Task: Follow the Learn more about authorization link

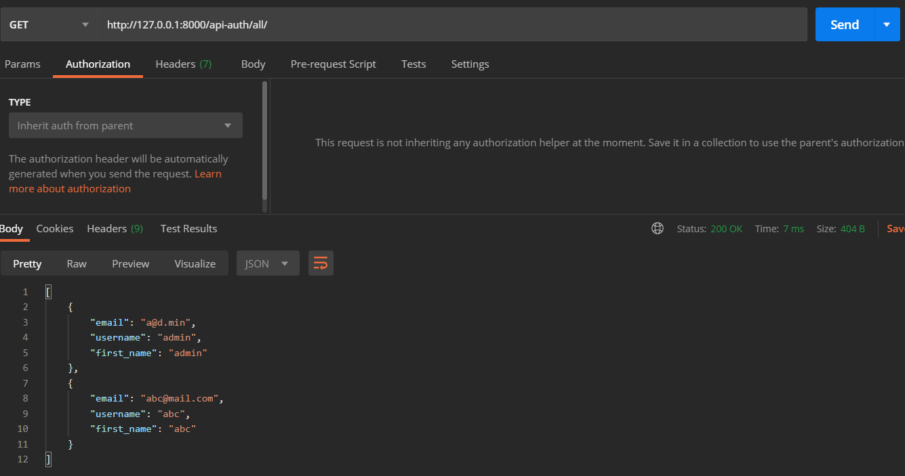Action: coord(115,181)
